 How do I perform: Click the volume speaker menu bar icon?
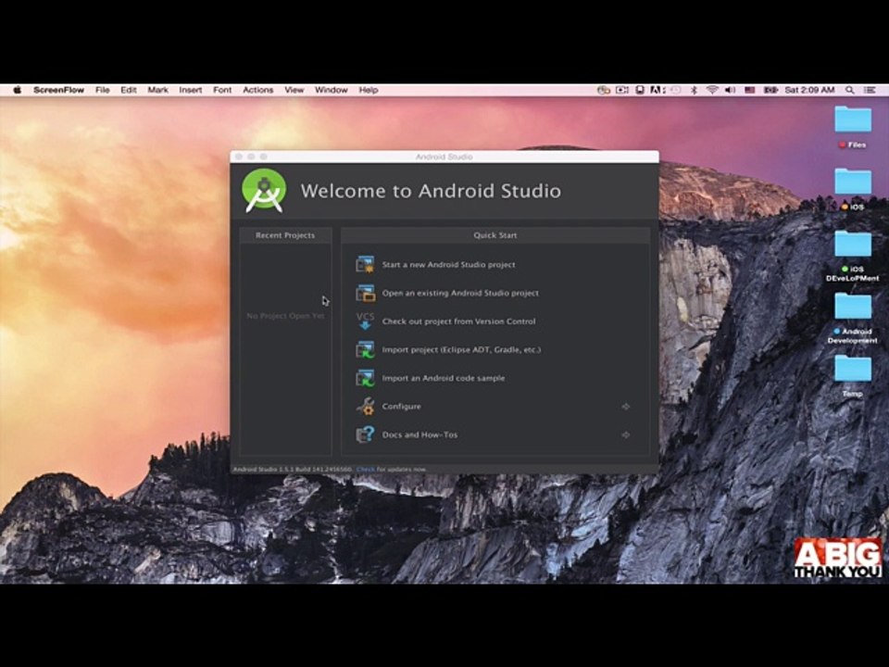pos(731,90)
